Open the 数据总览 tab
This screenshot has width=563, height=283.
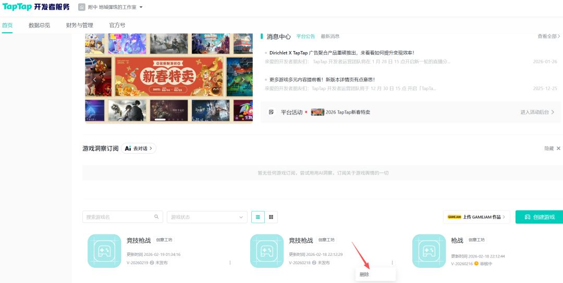click(x=40, y=25)
